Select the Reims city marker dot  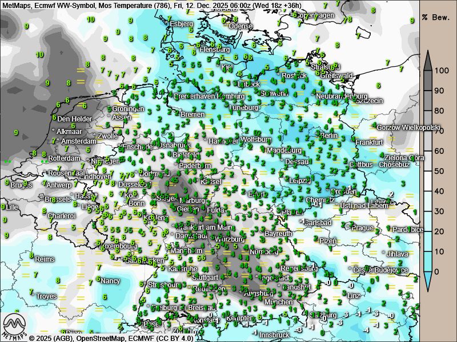click(32, 259)
